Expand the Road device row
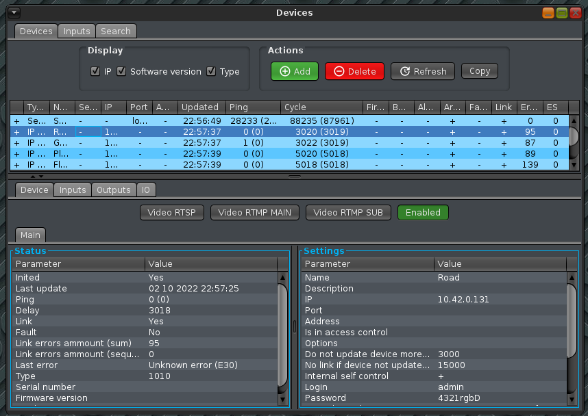The width and height of the screenshot is (588, 416). click(x=16, y=131)
